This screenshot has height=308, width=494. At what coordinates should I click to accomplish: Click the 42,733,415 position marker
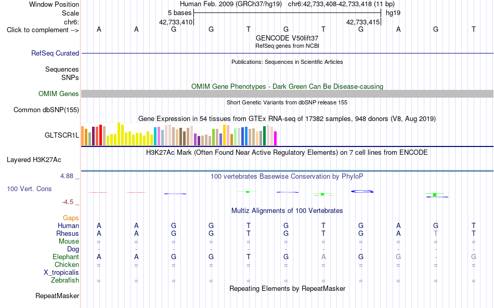362,22
